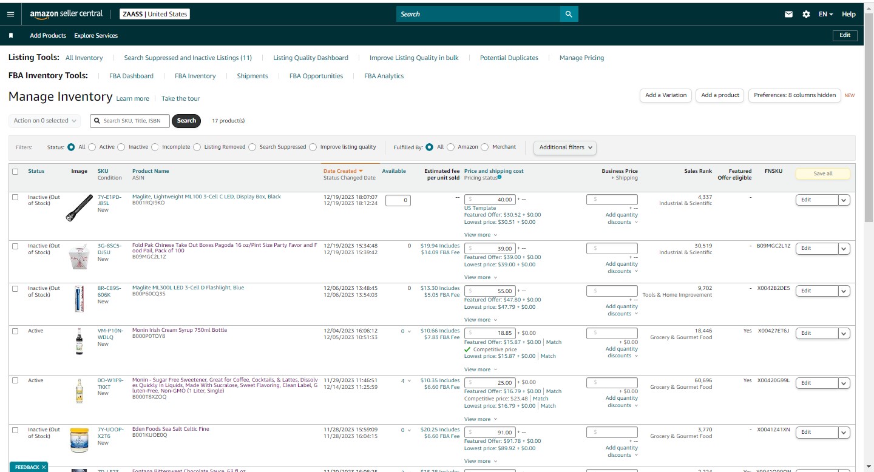Open the settings gear icon
Image resolution: width=874 pixels, height=472 pixels.
[806, 14]
